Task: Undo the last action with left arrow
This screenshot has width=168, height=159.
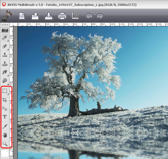Action: (89, 16)
